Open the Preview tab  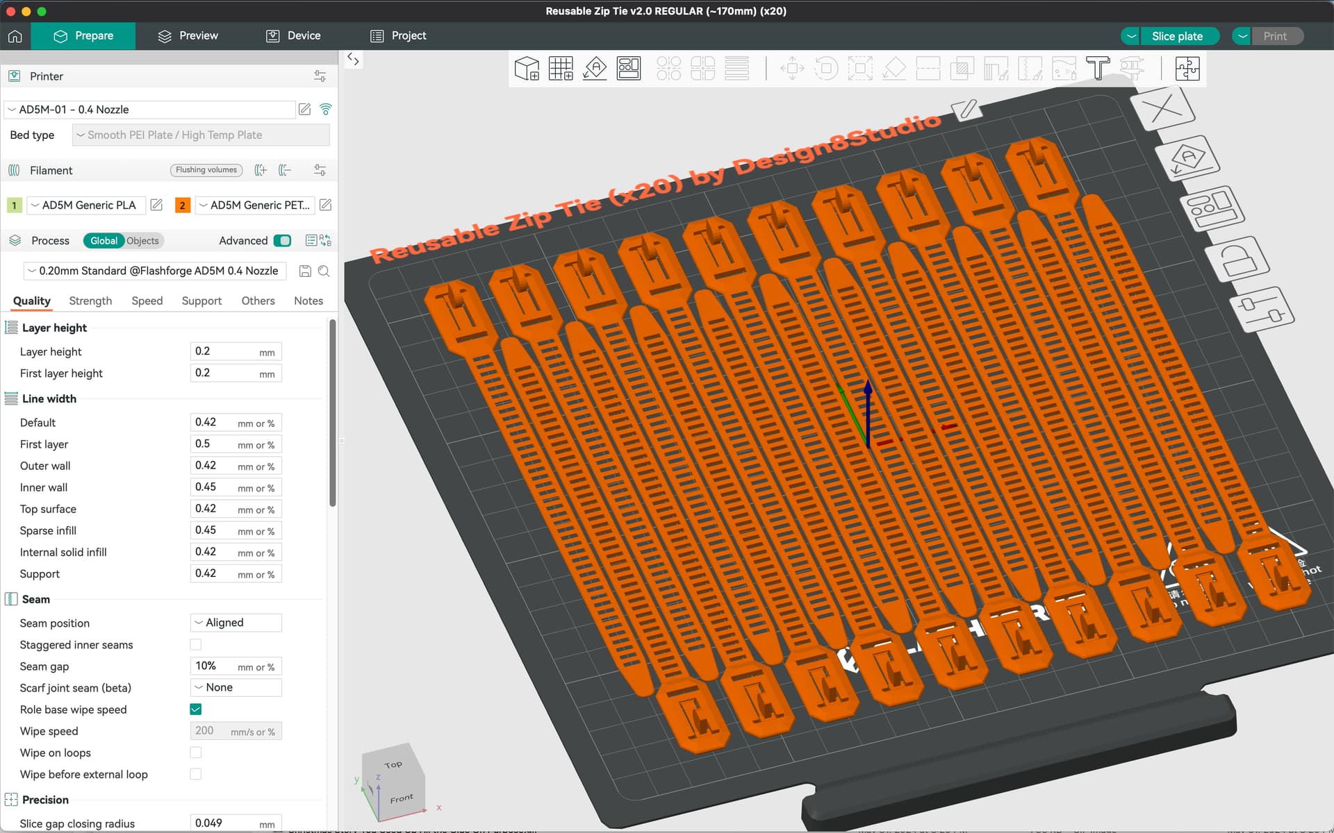click(x=188, y=35)
